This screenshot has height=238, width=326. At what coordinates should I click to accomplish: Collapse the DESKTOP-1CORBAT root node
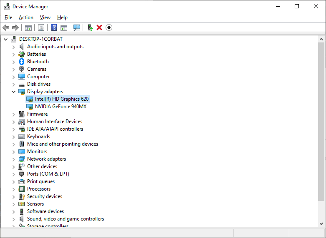click(x=5, y=39)
